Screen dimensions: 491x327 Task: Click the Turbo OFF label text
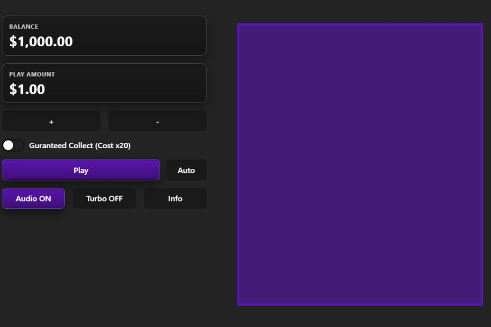(104, 199)
